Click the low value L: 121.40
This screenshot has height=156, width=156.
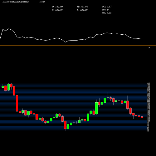coord(82,10)
